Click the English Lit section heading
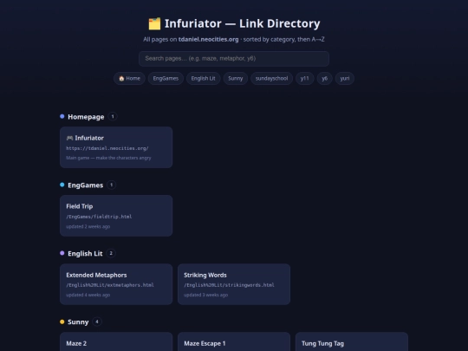 point(85,253)
